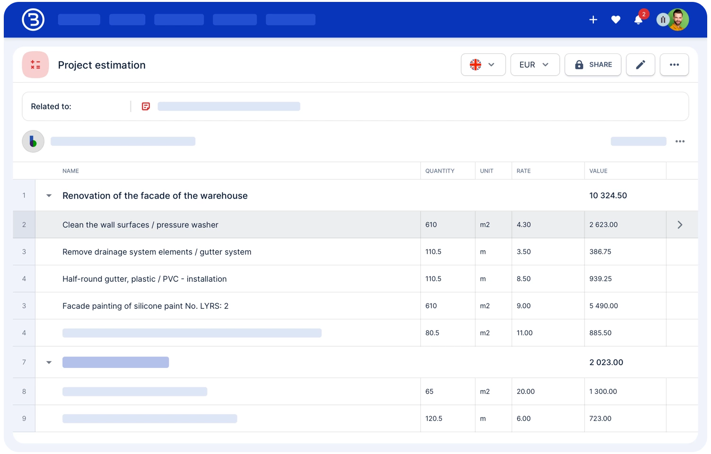Select the first navigation menu item in header

[79, 19]
